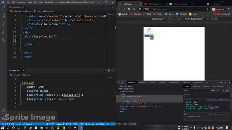The height and width of the screenshot is (130, 232).
Task: Toggle .cls class editor
Action: [219, 91]
